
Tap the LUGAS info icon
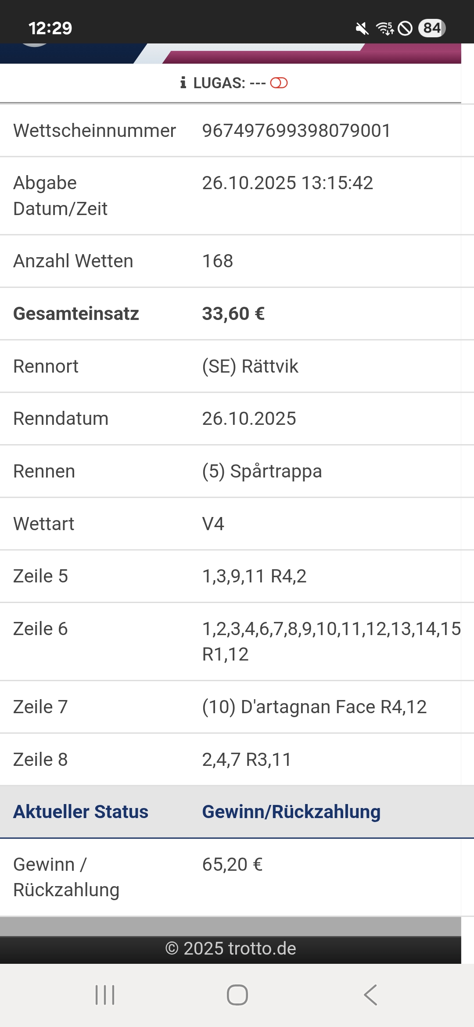point(183,83)
